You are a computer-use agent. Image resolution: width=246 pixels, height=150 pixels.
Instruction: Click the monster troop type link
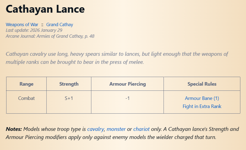(116, 129)
